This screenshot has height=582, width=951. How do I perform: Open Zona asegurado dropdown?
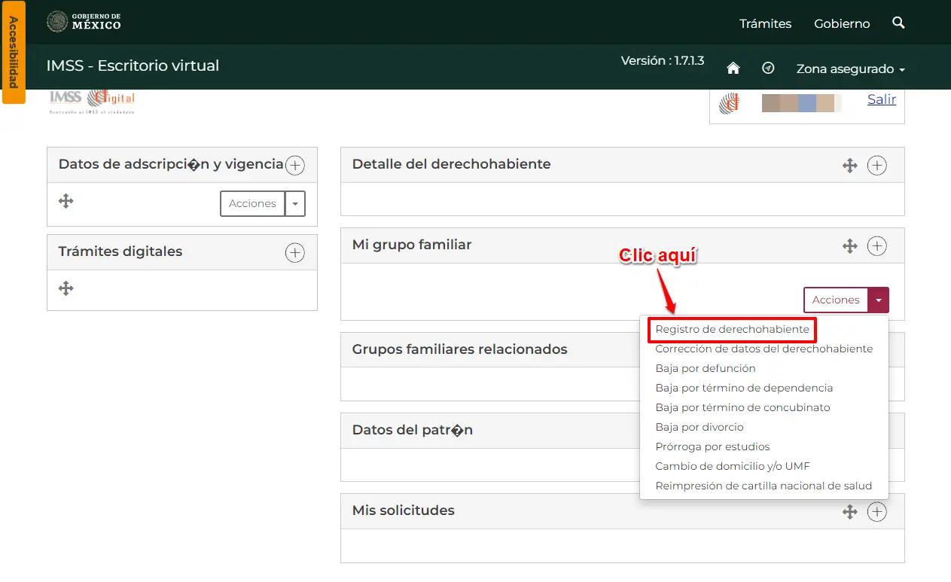click(851, 69)
